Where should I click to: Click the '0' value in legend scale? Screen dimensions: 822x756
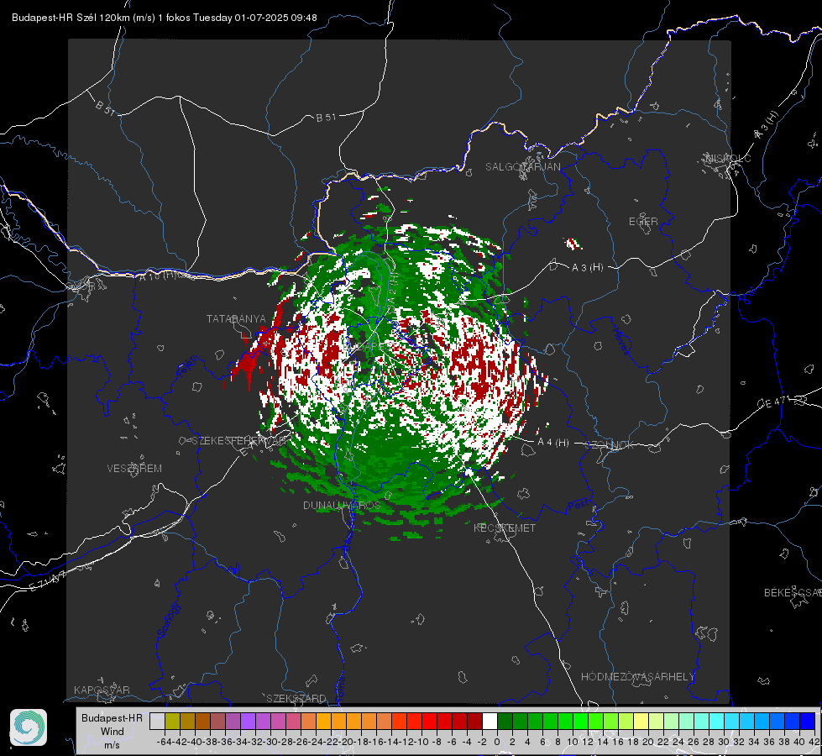(497, 742)
